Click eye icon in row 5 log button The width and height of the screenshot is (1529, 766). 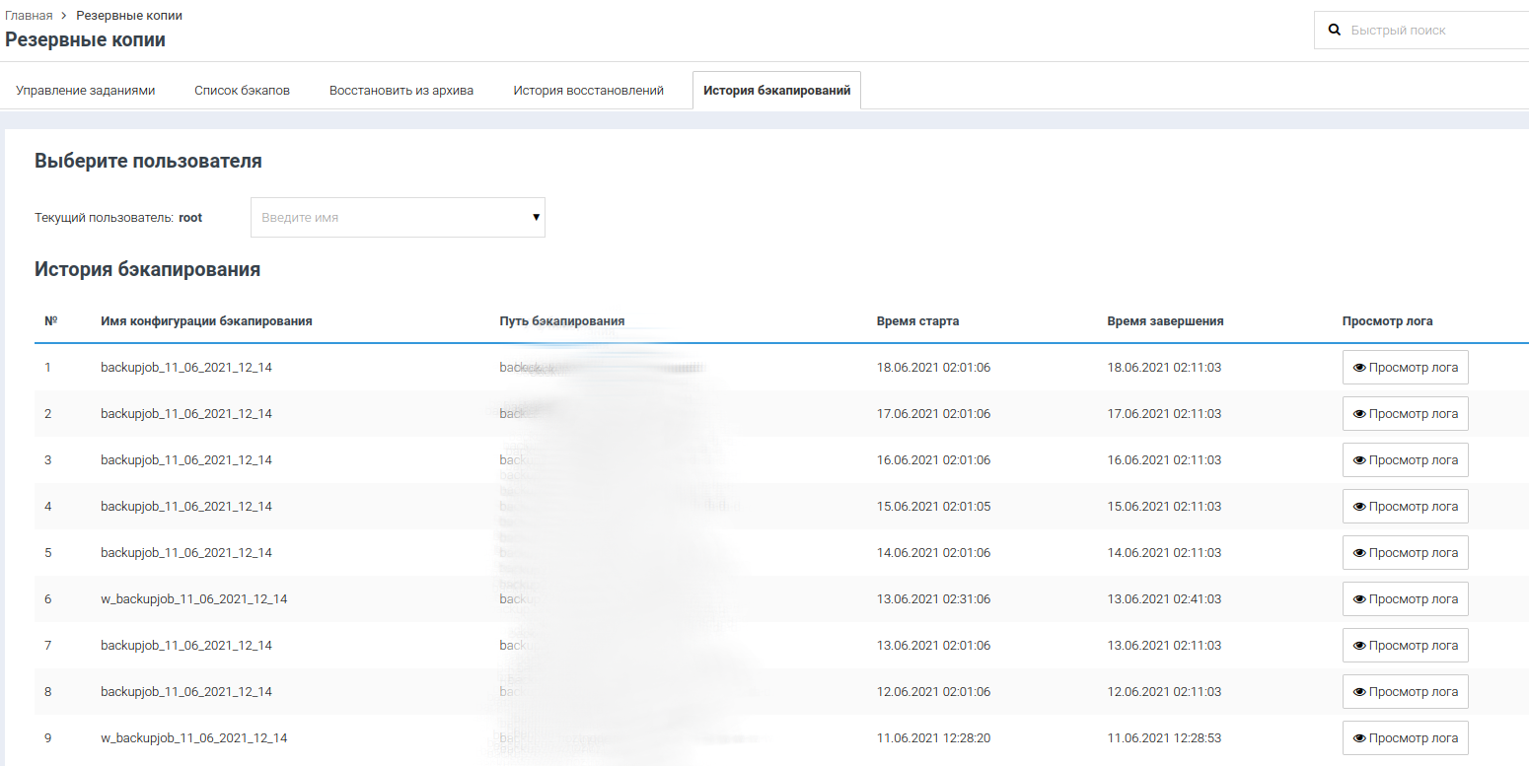[x=1359, y=553]
